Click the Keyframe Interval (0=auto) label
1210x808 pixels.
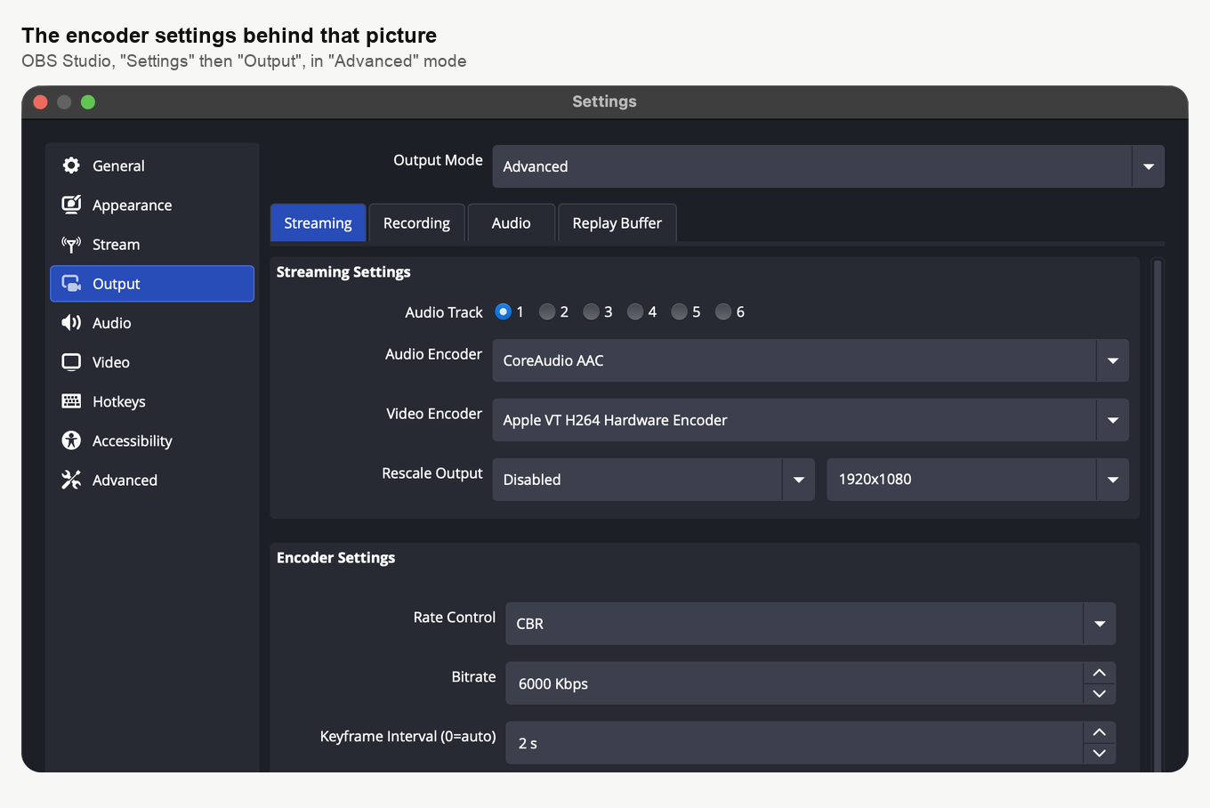click(407, 736)
